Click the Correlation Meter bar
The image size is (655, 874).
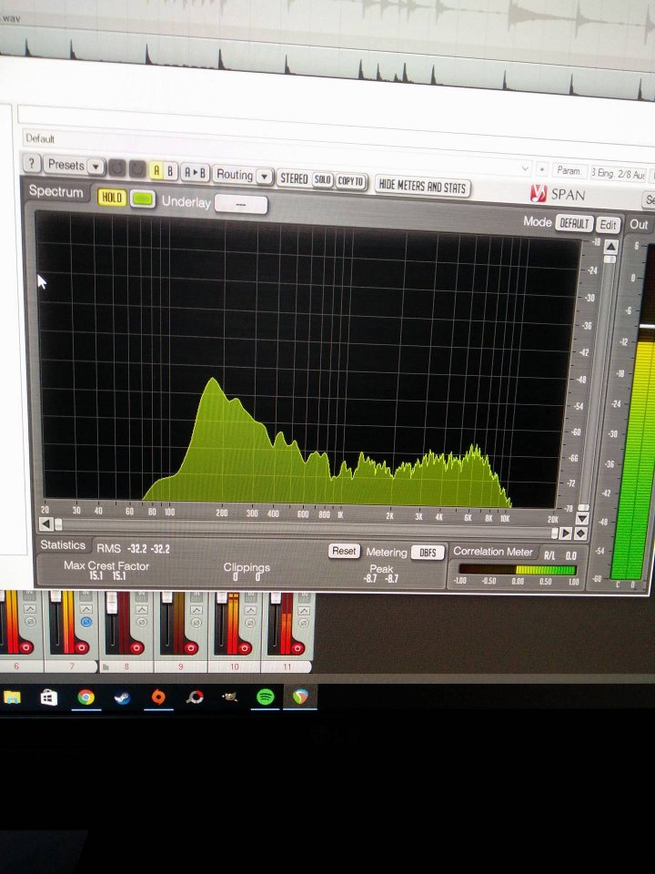coord(517,570)
